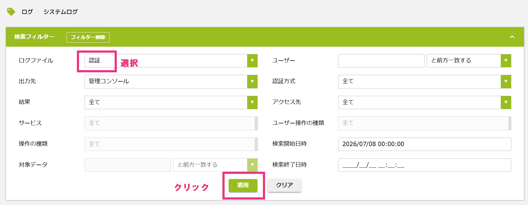Click the 検索終了日時 date field

point(425,165)
